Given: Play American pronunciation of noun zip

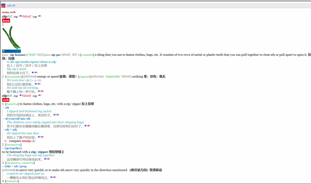Looking at the screenshot, I should (x=40, y=16).
